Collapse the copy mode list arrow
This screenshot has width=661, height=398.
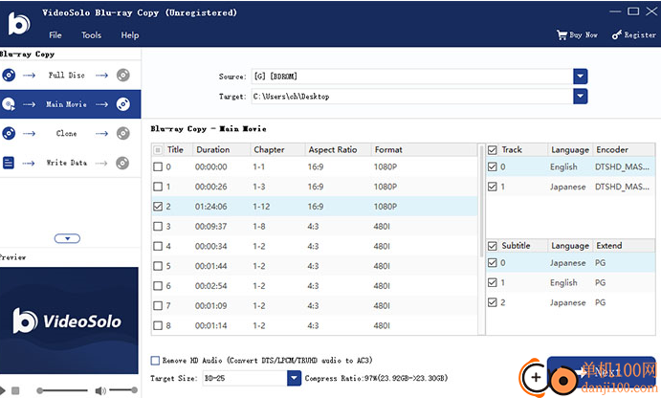pos(67,238)
